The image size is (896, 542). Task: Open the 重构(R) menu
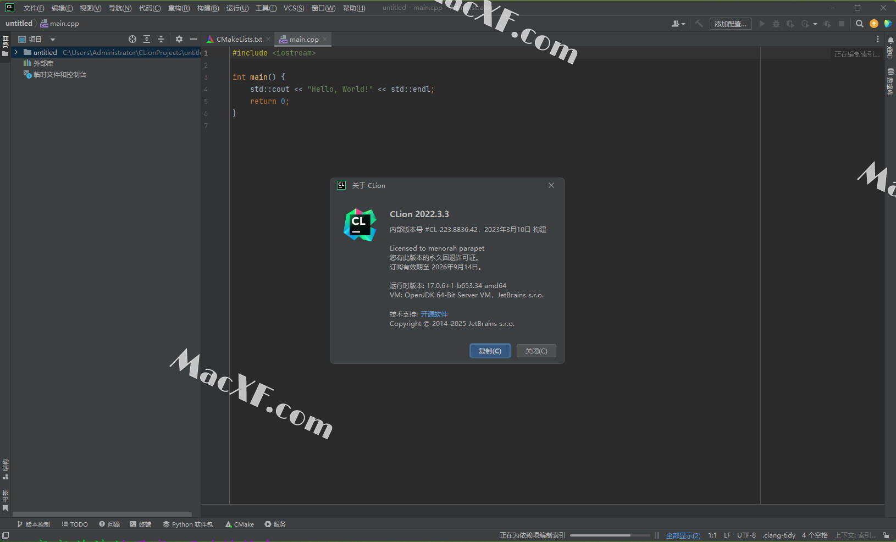[179, 8]
